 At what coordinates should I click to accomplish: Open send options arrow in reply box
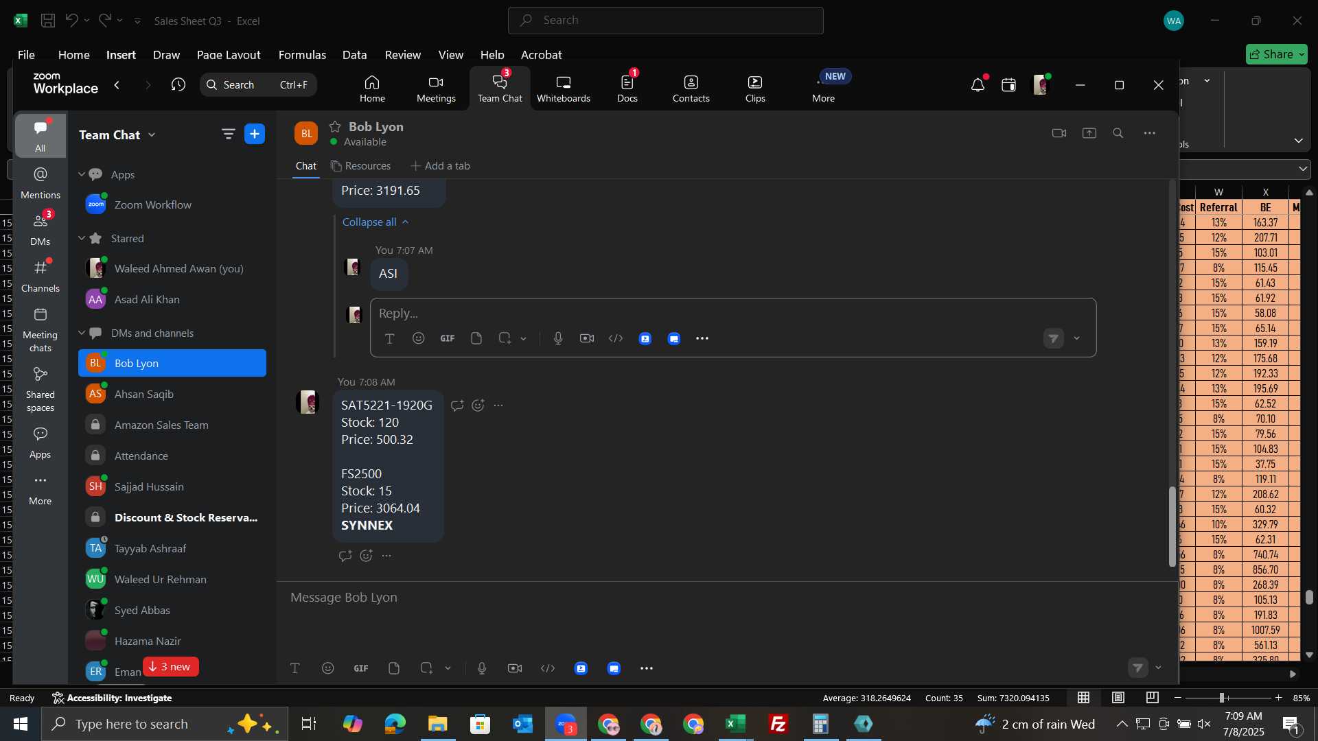coord(1077,338)
